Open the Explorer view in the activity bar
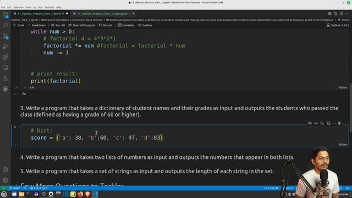Screen dimensions: 352x198 pos(5,15)
